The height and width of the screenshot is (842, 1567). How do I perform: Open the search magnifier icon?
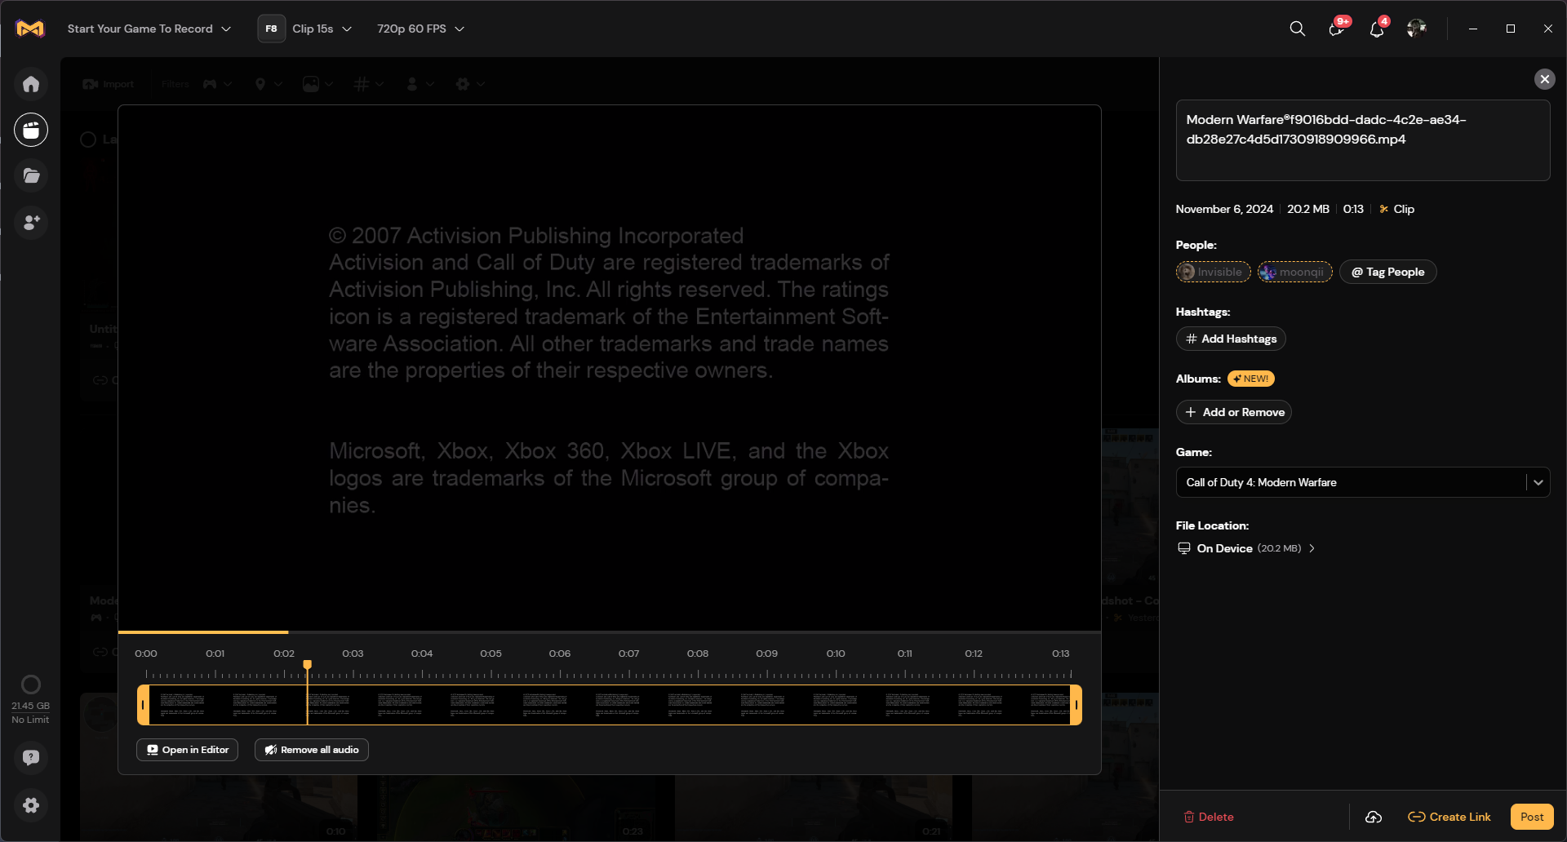[1297, 29]
